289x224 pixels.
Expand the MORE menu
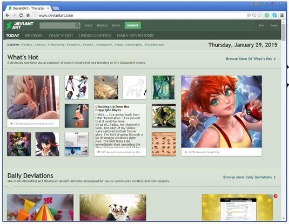[116, 25]
